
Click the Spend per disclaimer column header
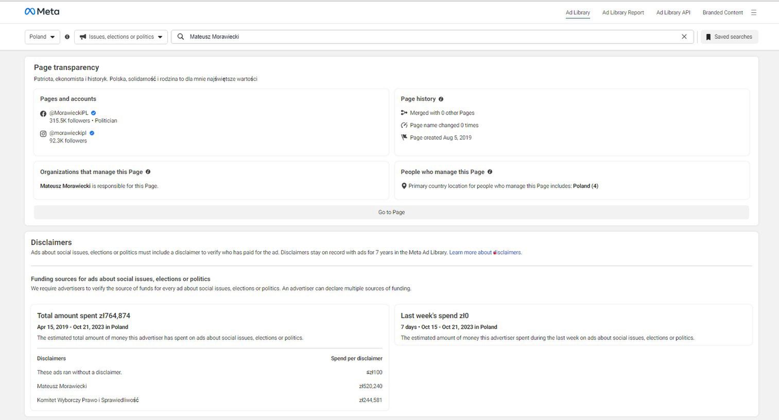pyautogui.click(x=357, y=358)
